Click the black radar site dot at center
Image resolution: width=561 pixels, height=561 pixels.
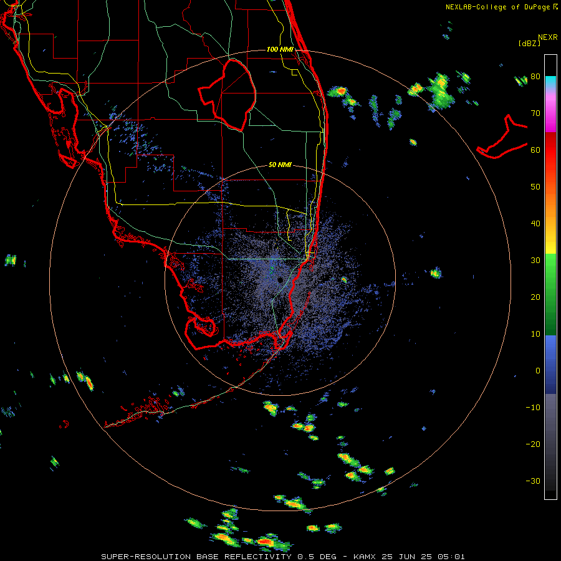[280, 280]
